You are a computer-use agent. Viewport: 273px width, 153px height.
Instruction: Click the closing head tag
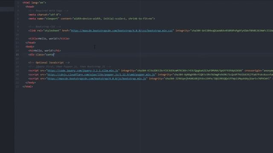pos(30,42)
